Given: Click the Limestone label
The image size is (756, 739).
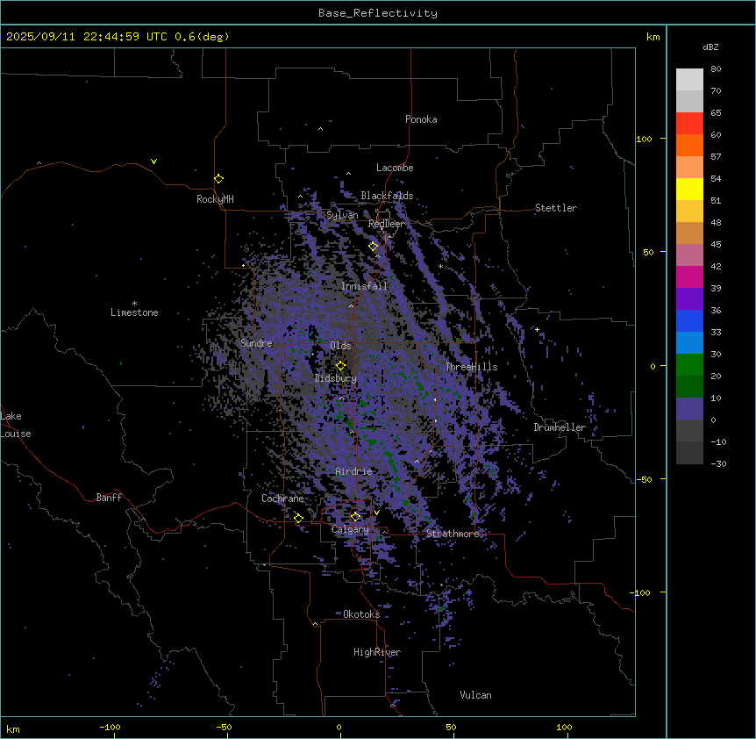Looking at the screenshot, I should click(x=134, y=312).
